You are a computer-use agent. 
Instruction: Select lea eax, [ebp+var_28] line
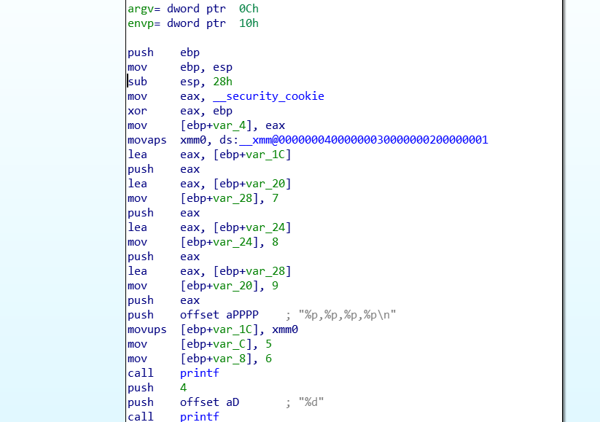pos(210,271)
